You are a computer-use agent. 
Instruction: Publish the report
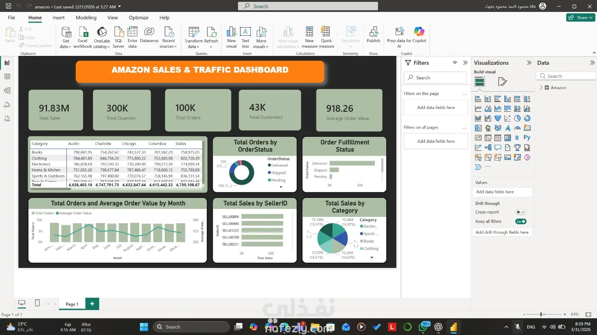tap(373, 35)
